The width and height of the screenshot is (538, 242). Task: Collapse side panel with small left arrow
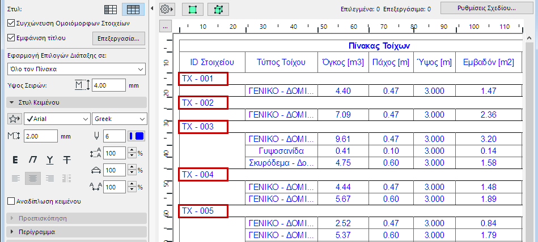point(152,8)
